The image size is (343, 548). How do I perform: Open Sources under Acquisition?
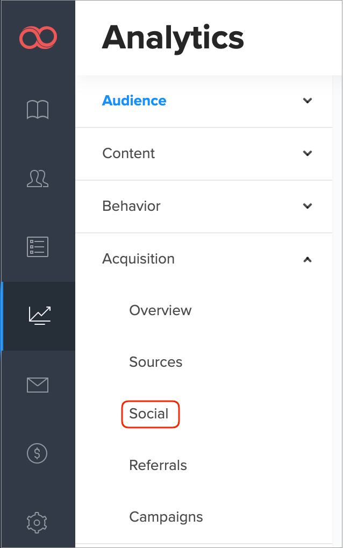[x=156, y=362]
